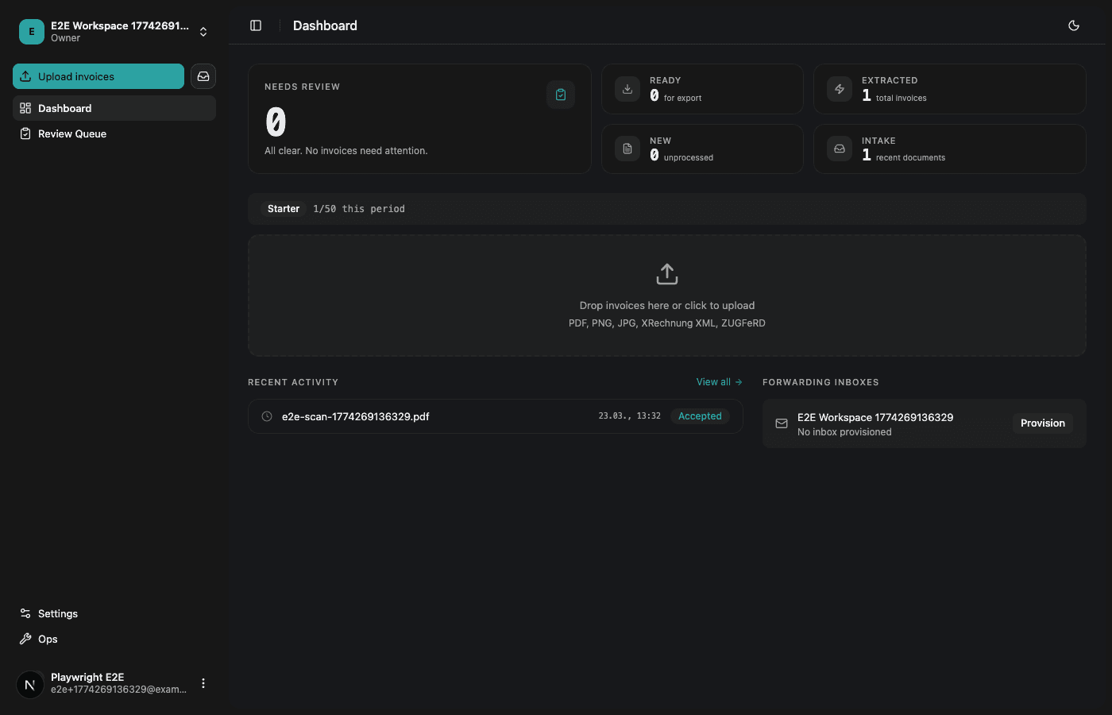
Task: Open the Ops wrench tool
Action: pyautogui.click(x=25, y=639)
